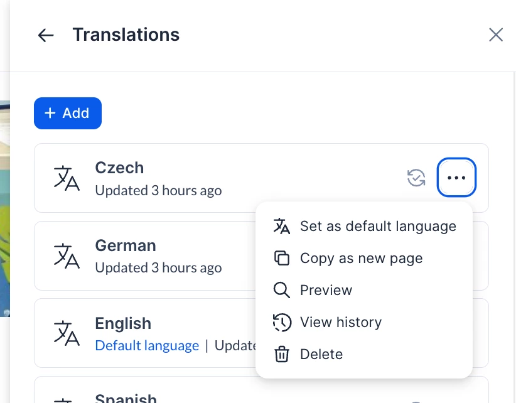Click the trash icon next to Delete
The image size is (516, 403).
(x=282, y=354)
